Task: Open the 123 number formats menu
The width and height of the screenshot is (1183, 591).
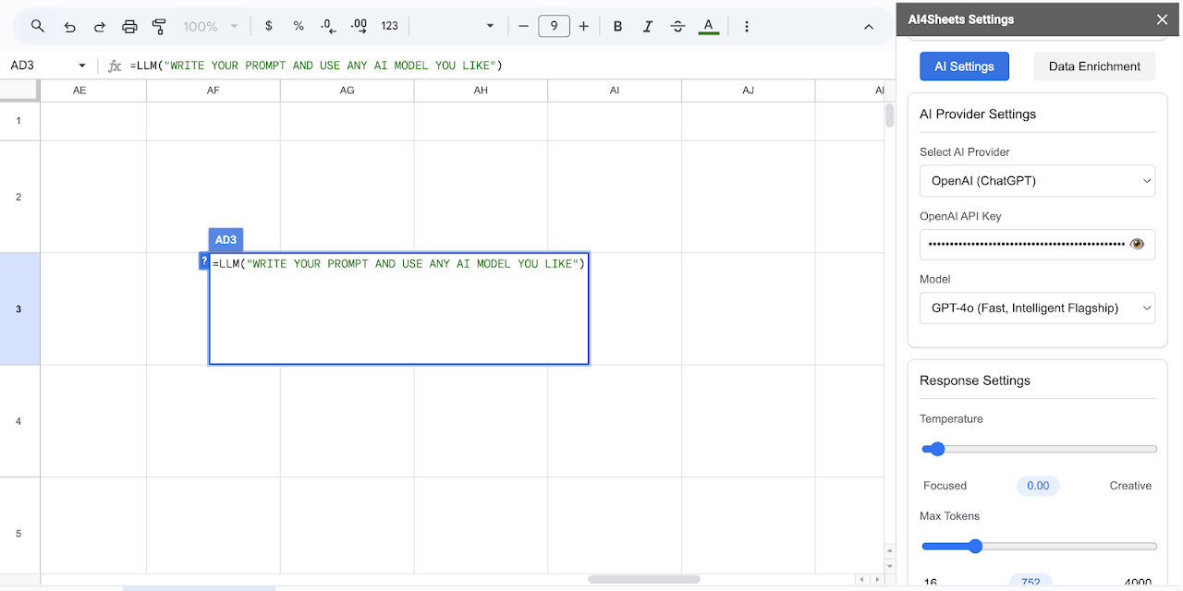Action: coord(390,26)
